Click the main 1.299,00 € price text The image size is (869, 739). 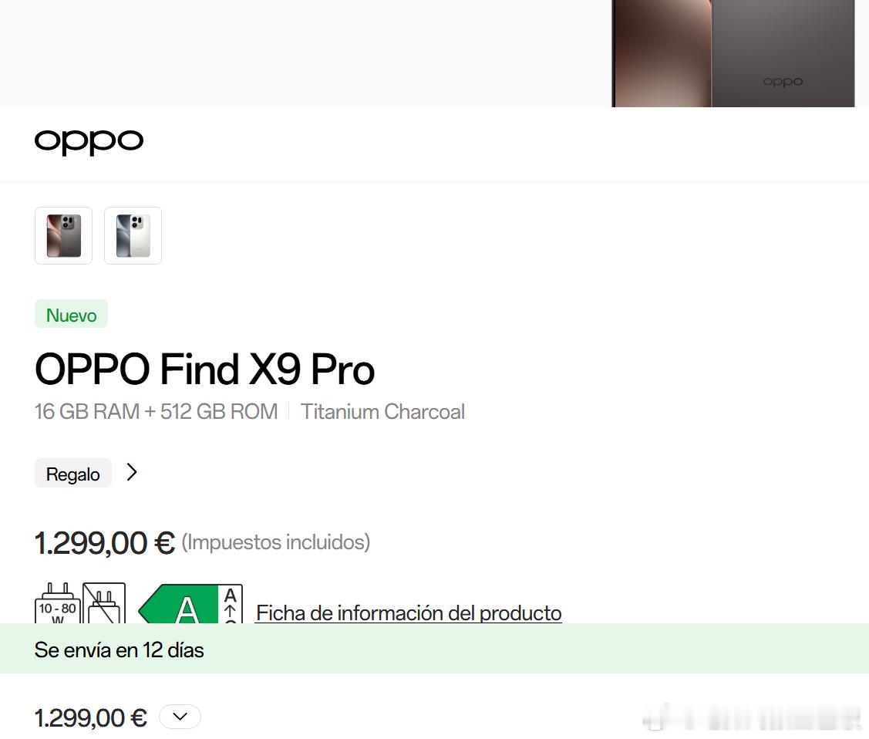[105, 543]
